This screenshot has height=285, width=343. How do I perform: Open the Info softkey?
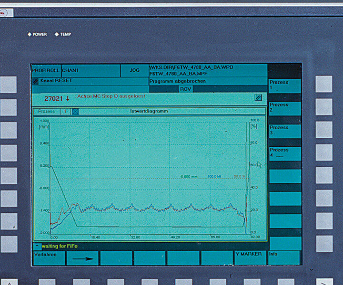pos(284,257)
